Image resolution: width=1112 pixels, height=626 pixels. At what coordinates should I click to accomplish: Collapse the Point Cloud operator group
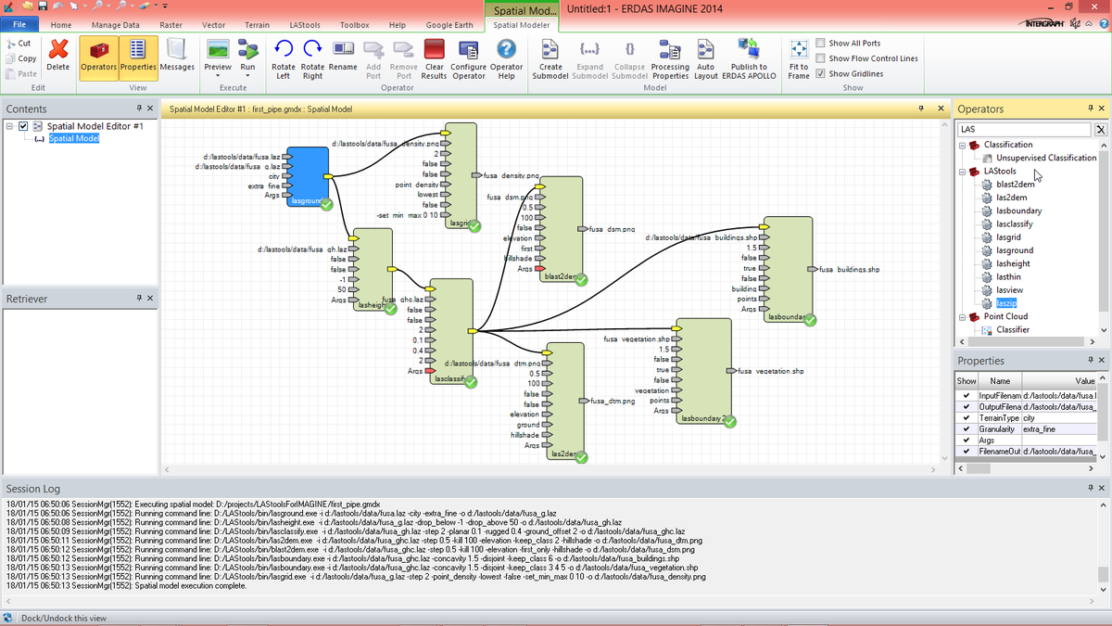962,317
